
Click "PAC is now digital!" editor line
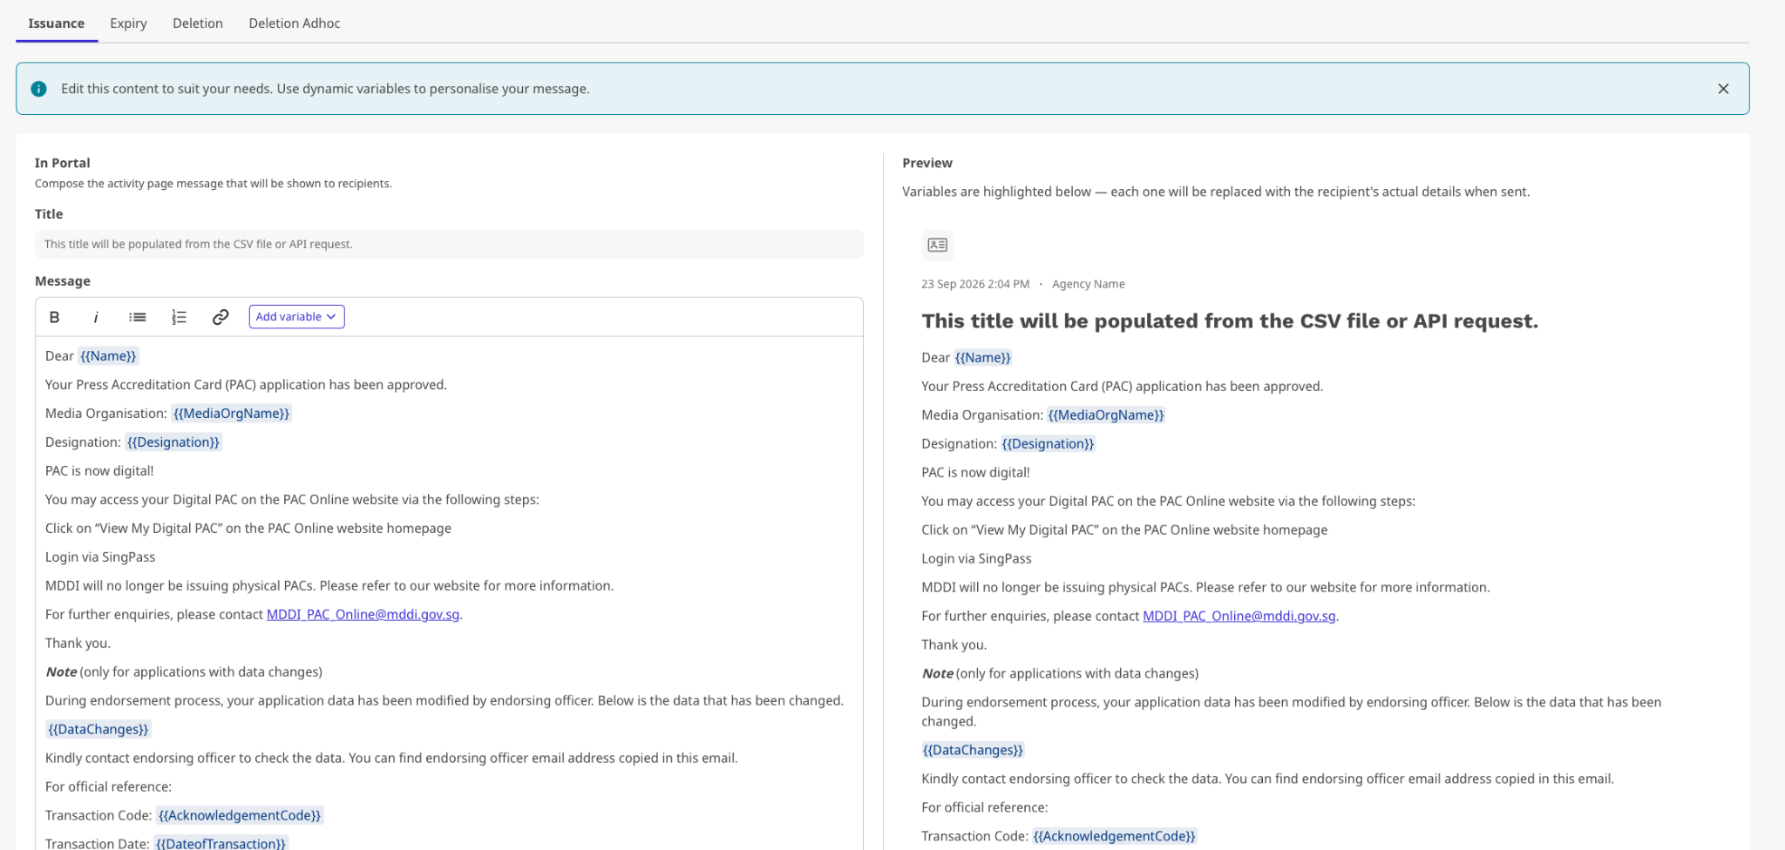point(99,471)
